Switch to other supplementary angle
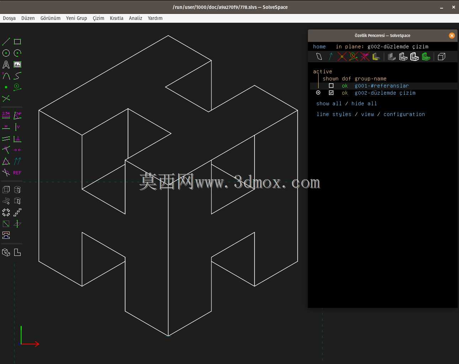This screenshot has width=459, height=364. tap(6, 173)
